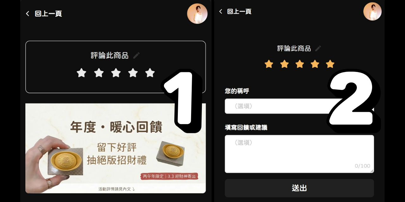The image size is (405, 202).
Task: Focus the 填寫回饋或建議 feedback textarea
Action: click(x=299, y=154)
